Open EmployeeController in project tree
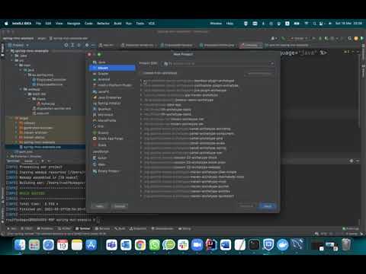Screen dimensions: 366x274 point(50,80)
